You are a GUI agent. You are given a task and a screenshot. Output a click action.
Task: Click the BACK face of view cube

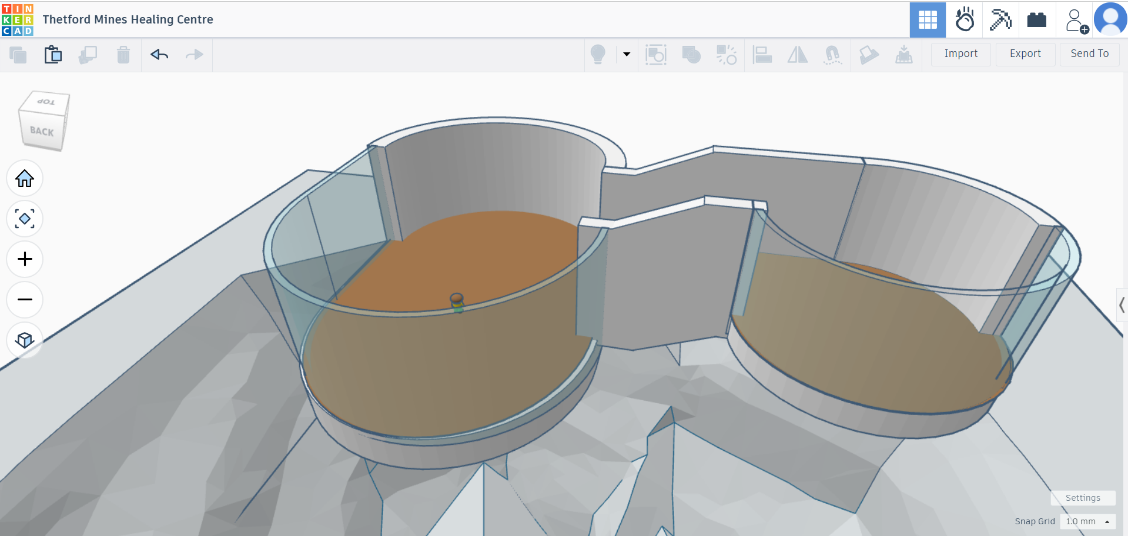click(42, 130)
